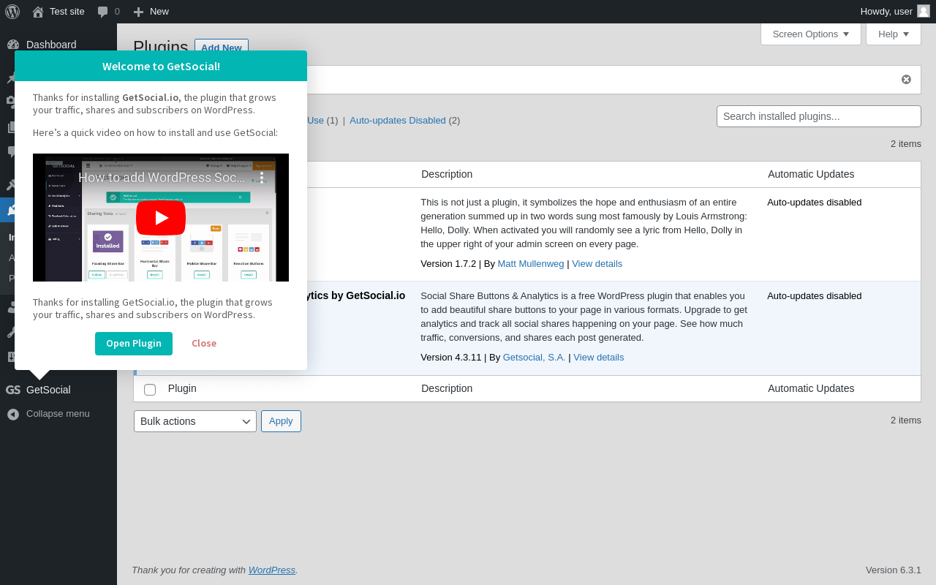Visit Test site via home icon

click(x=38, y=12)
